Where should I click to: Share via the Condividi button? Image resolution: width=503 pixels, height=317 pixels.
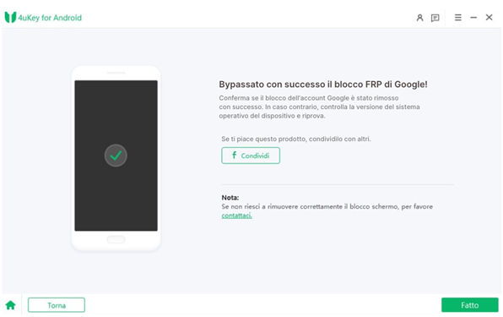coord(251,156)
